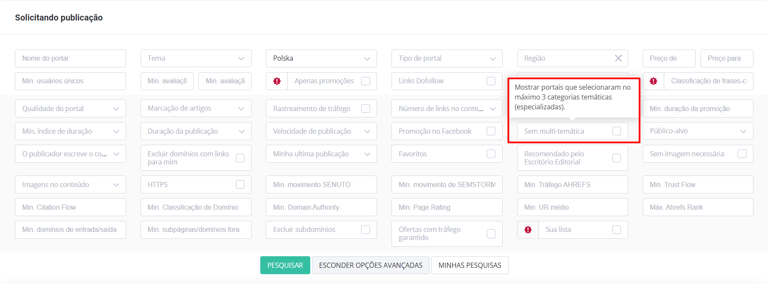Expand Imagens no conteúdo dropdown
The height and width of the screenshot is (284, 768).
pyautogui.click(x=71, y=184)
